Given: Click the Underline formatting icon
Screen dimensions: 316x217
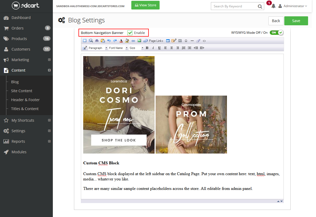Looking at the screenshot, I should [x=159, y=48].
